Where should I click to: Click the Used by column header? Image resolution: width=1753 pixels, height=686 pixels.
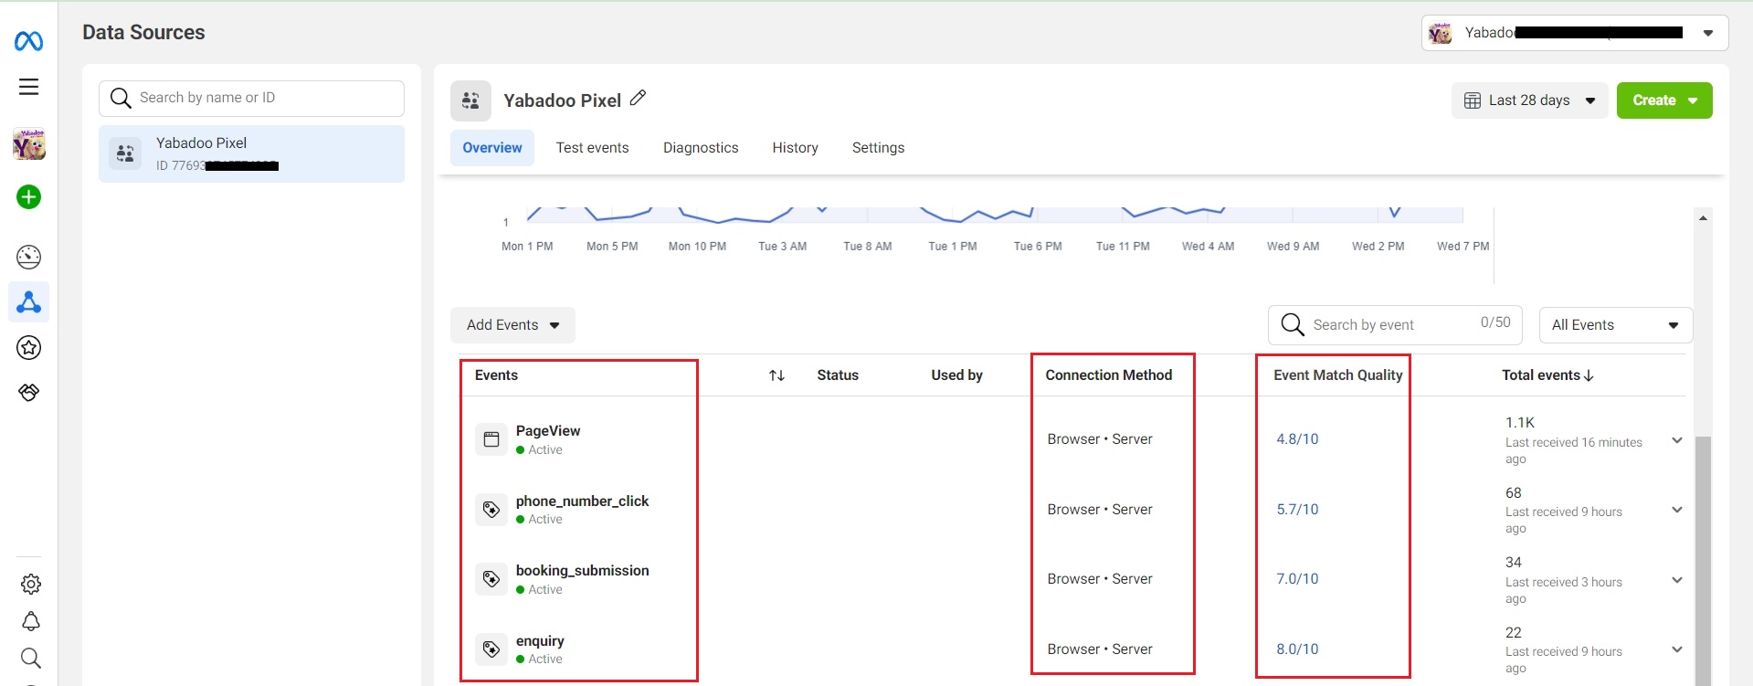coord(956,375)
